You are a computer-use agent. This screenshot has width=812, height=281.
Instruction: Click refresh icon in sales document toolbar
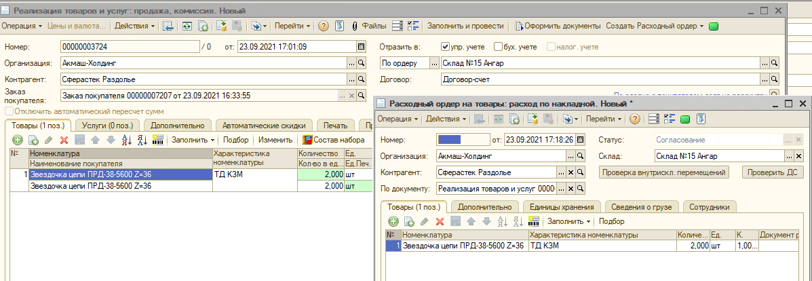(187, 26)
